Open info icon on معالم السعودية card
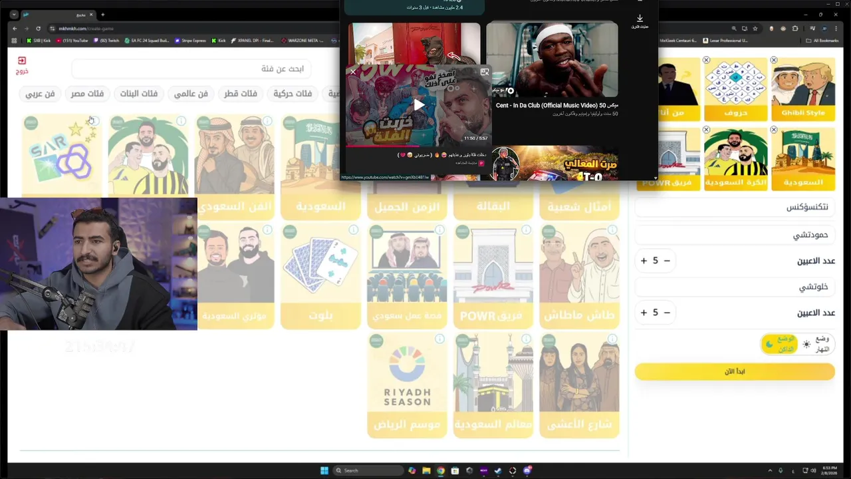The image size is (851, 479). pos(527,339)
